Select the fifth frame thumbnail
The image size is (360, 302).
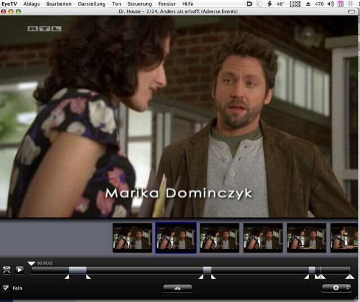click(307, 238)
